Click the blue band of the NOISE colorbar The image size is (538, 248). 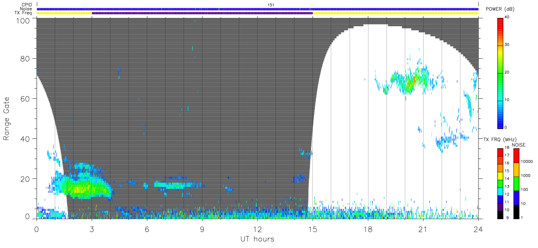[x=516, y=198]
